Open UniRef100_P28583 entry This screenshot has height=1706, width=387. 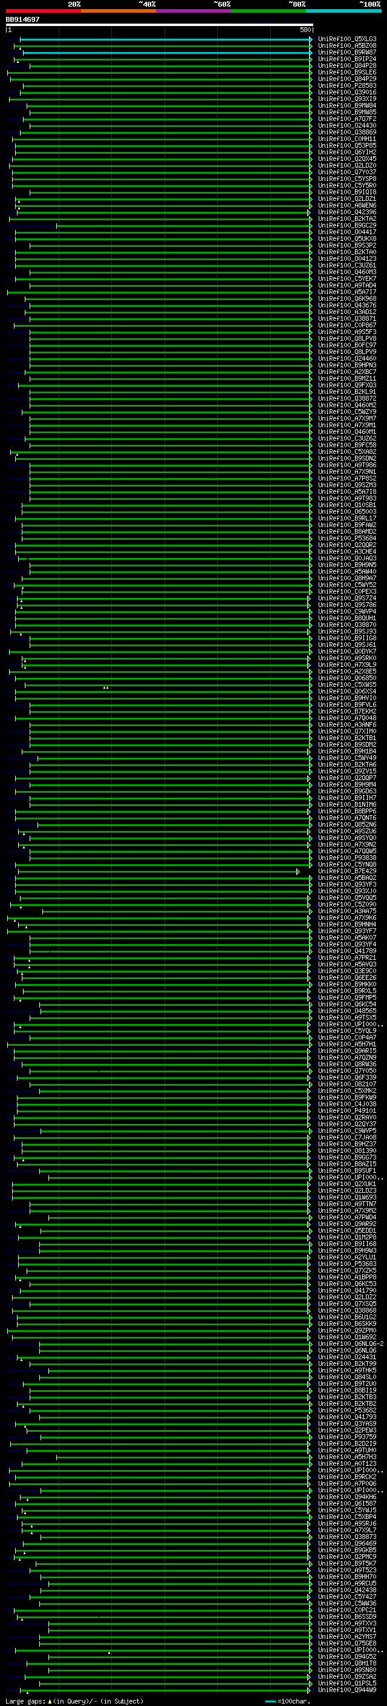(x=347, y=85)
